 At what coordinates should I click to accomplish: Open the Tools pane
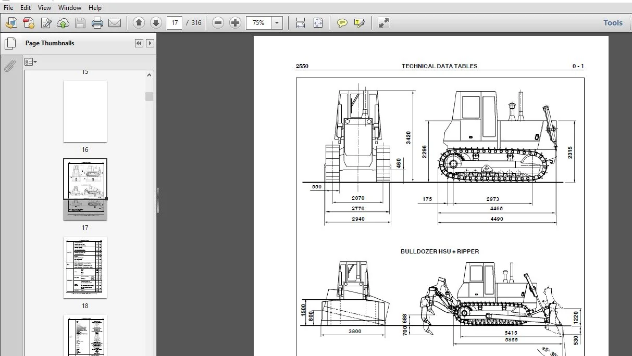pos(613,23)
